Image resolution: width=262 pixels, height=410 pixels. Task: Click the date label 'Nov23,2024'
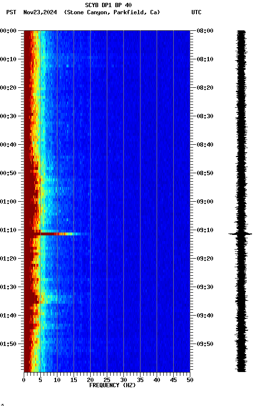pyautogui.click(x=40, y=12)
